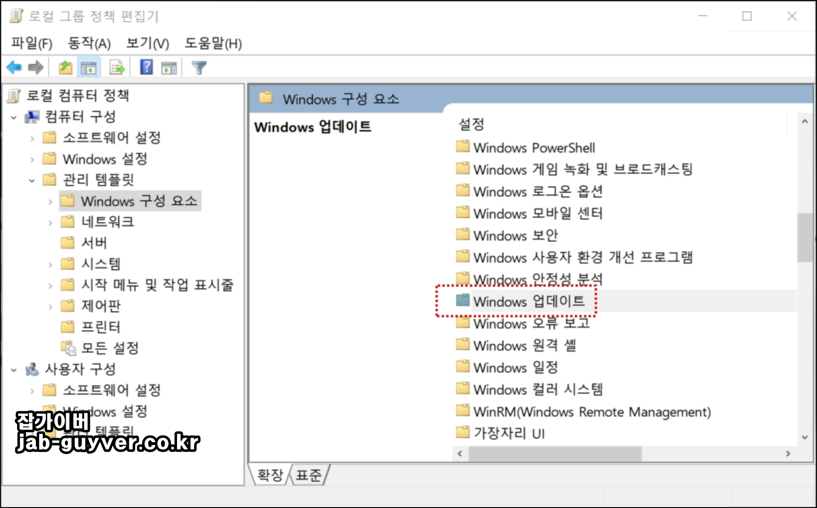
Task: Click the Windows PowerShell folder icon
Action: (463, 147)
